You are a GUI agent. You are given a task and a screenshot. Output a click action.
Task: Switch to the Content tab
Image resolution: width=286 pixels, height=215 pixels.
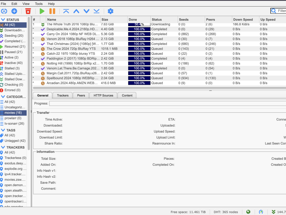pos(127,95)
